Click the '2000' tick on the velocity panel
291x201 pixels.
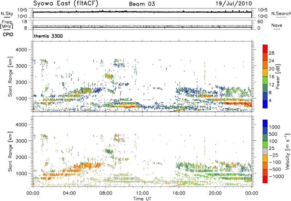(21, 157)
